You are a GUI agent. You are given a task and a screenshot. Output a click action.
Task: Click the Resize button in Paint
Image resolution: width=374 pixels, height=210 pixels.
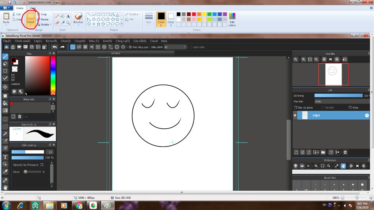pos(43,19)
